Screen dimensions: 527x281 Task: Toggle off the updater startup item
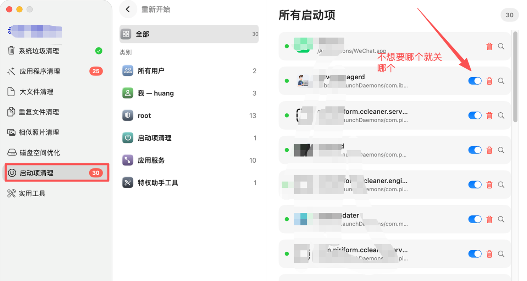click(475, 219)
